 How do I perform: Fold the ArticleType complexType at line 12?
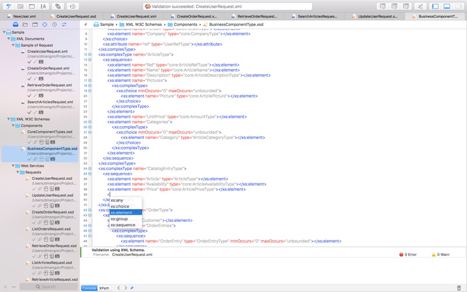point(89,54)
